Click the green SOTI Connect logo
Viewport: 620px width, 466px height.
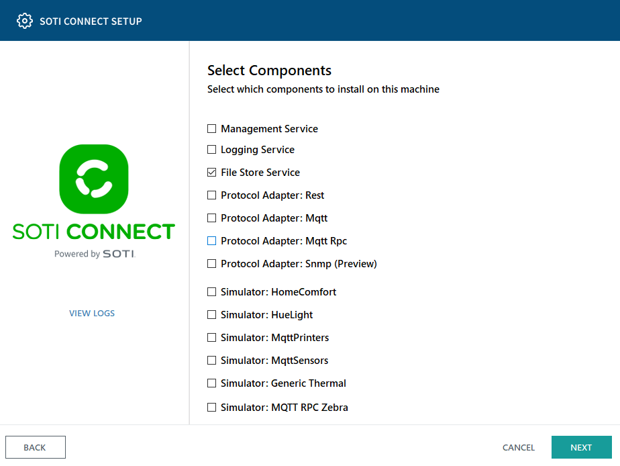(x=94, y=179)
